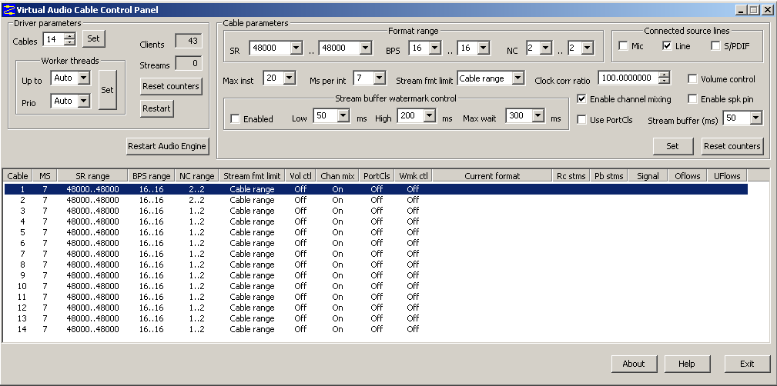Image resolution: width=777 pixels, height=386 pixels.
Task: Disable Enable channel mixing checkbox
Action: (581, 99)
